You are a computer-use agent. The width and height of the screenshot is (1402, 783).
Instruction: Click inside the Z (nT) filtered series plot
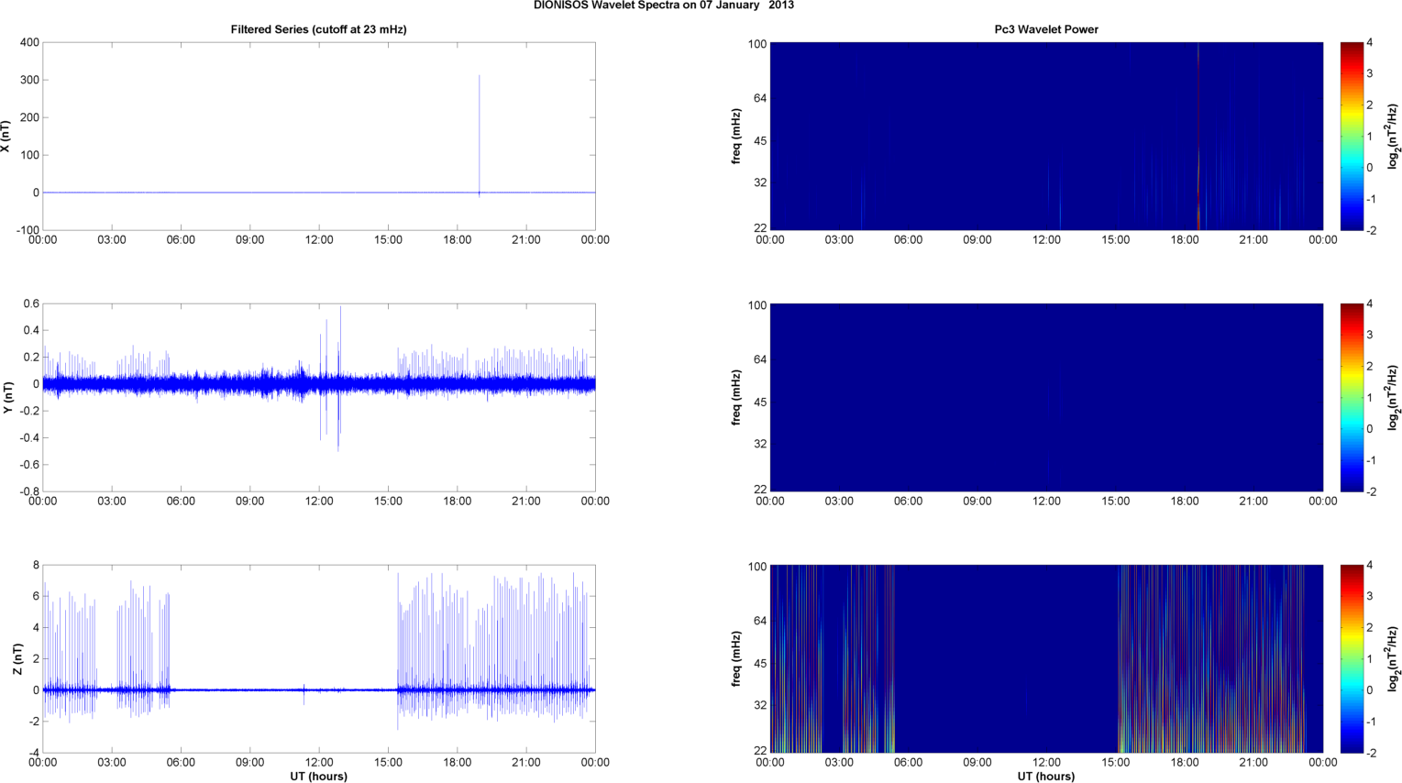[x=319, y=658]
